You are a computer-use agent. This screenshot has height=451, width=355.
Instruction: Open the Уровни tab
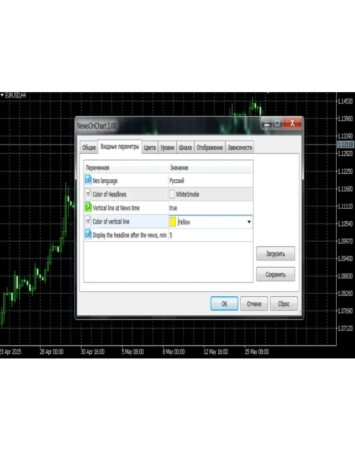pyautogui.click(x=167, y=148)
